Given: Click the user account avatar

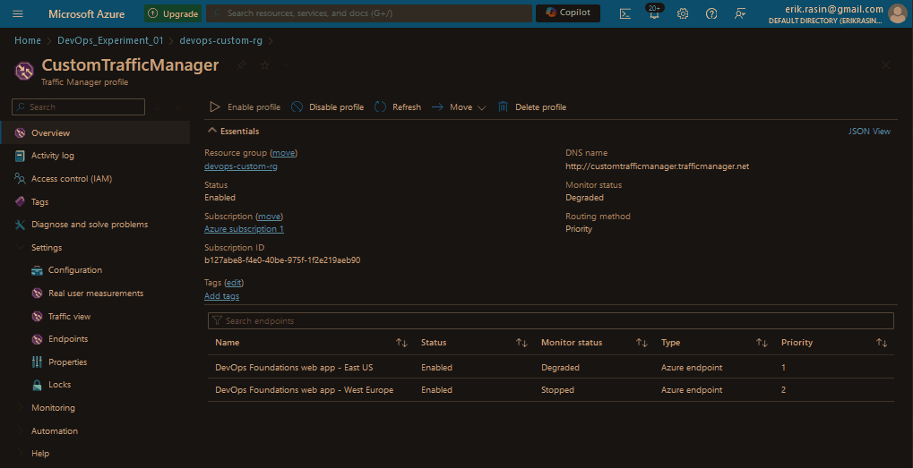Looking at the screenshot, I should click(897, 13).
